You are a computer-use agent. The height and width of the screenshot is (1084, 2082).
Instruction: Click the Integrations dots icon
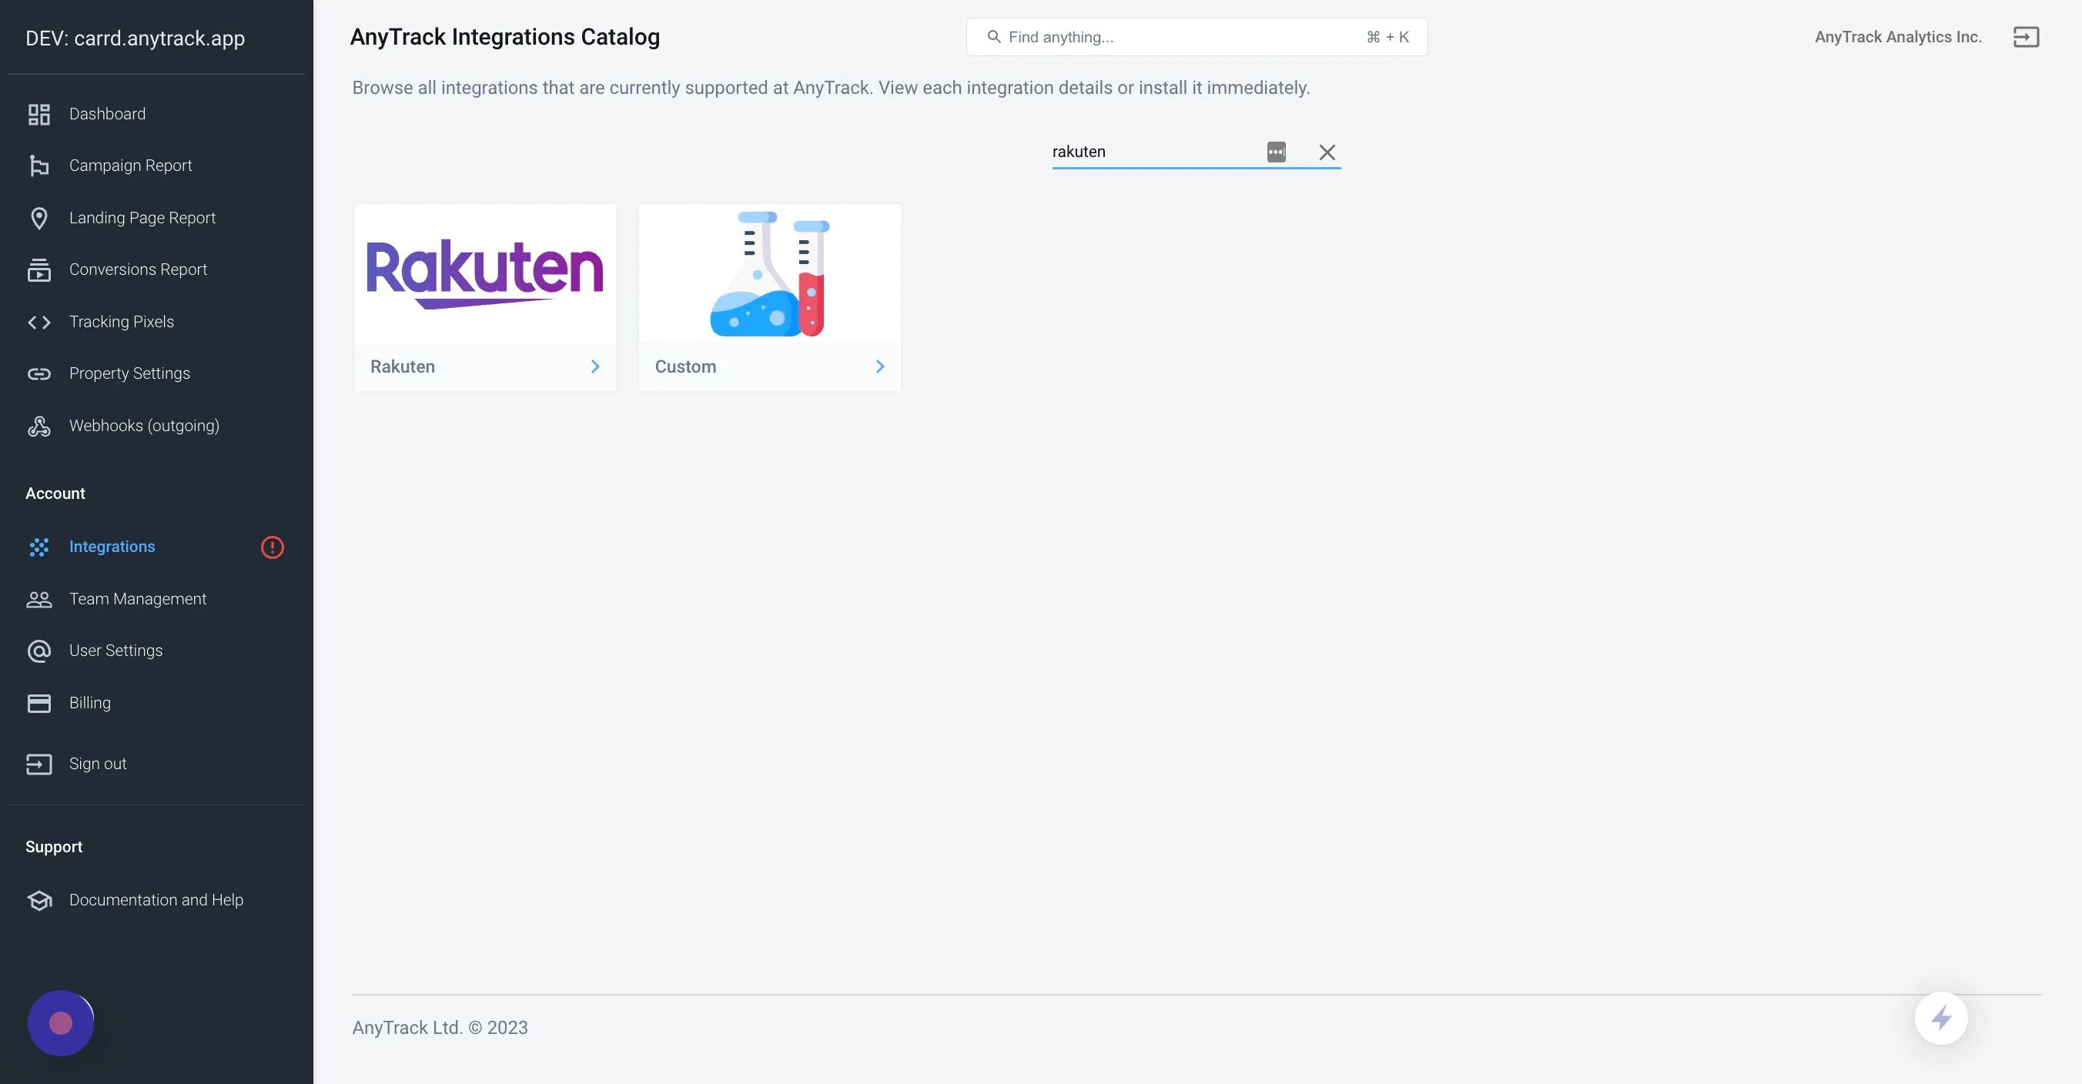tap(38, 547)
